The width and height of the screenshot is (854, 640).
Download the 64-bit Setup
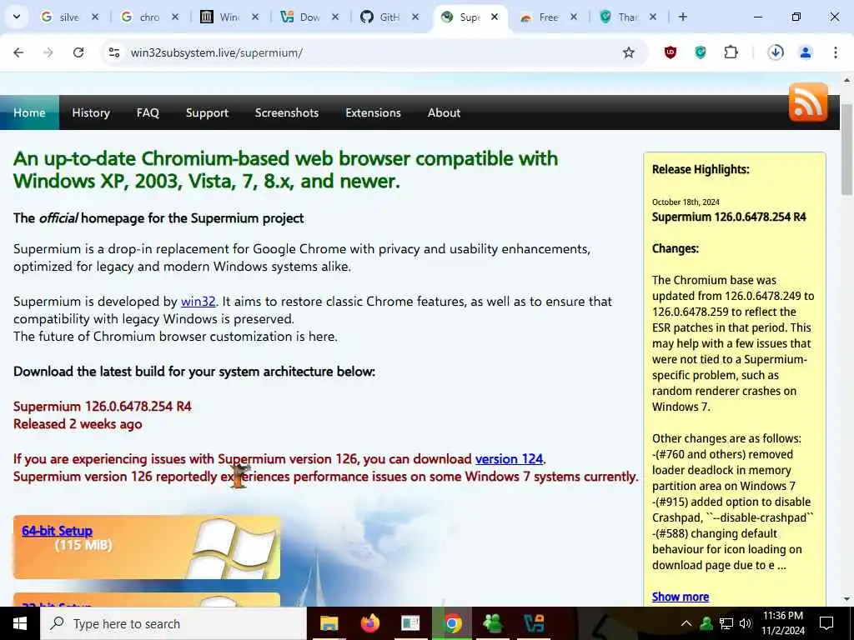[x=58, y=531]
